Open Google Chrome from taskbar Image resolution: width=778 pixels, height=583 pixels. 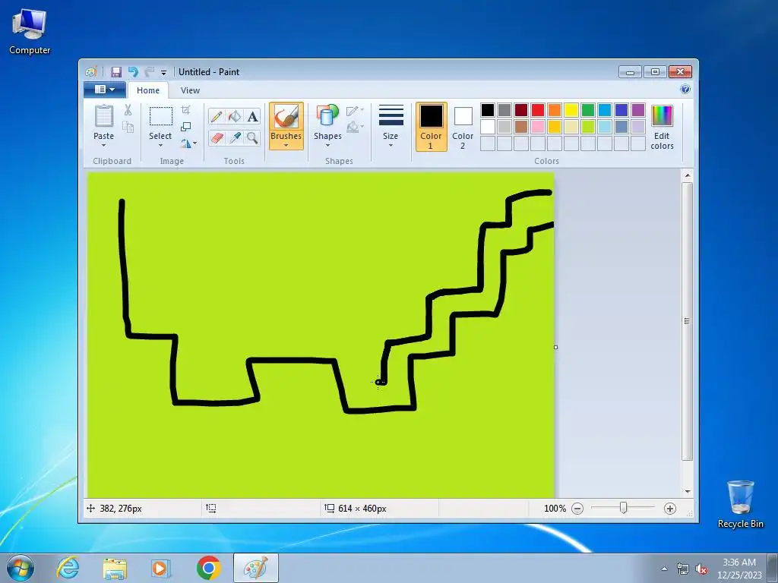(x=208, y=568)
